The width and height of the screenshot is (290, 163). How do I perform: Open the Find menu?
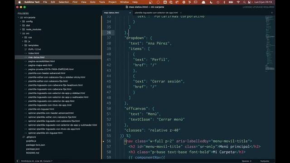pyautogui.click(x=75, y=2)
